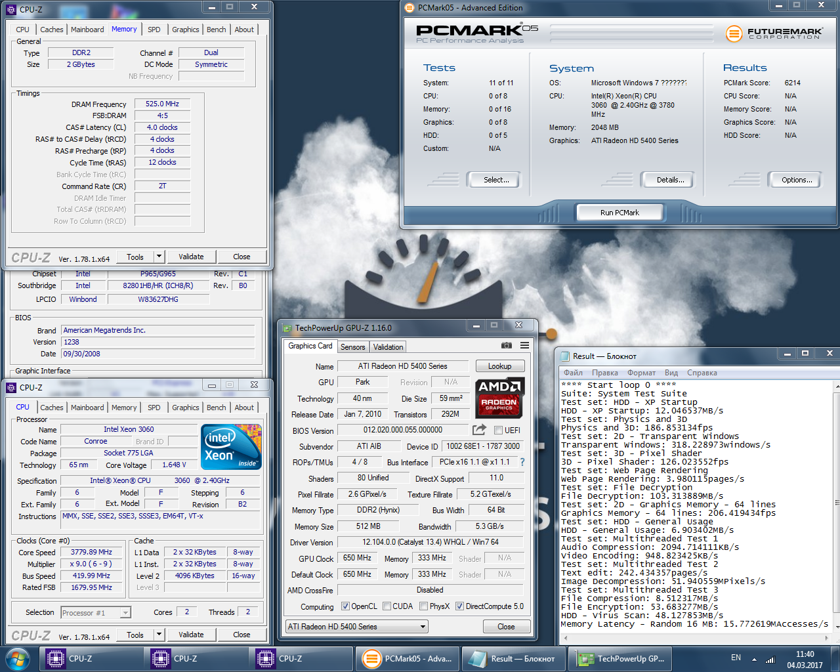Switch to the first CPU-Z taskbar button
The width and height of the screenshot is (840, 672).
tap(91, 659)
